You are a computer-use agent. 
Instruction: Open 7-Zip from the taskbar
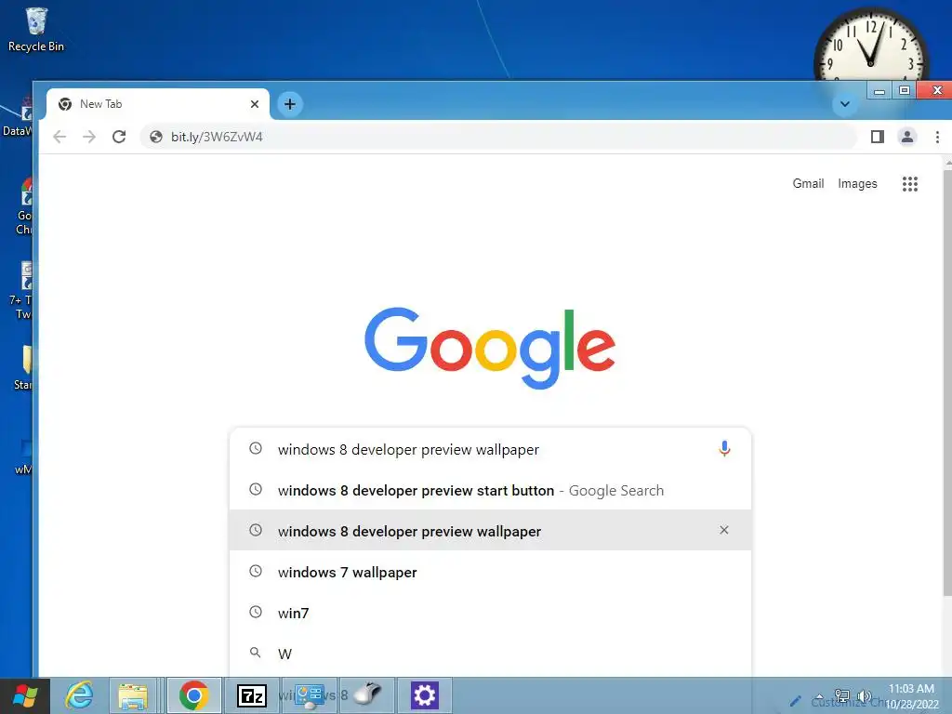pos(251,695)
